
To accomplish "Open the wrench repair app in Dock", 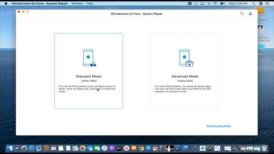I will pyautogui.click(x=217, y=148).
